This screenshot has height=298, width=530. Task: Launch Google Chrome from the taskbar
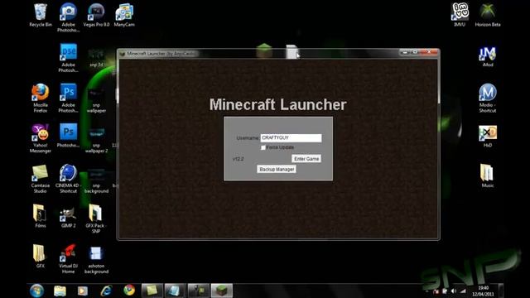(x=129, y=291)
